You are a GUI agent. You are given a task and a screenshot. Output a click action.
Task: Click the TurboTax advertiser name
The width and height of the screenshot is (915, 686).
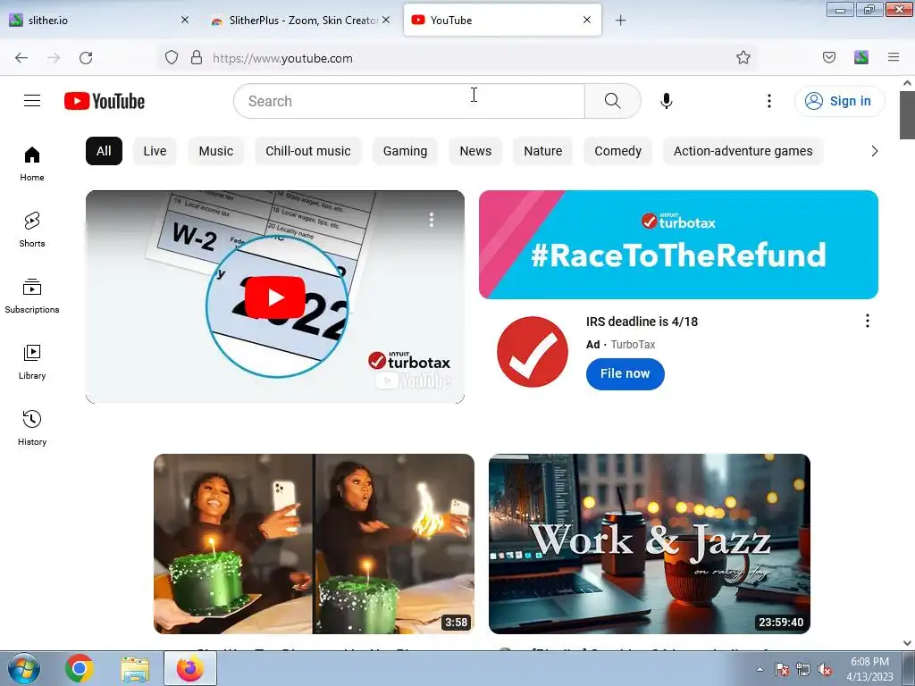pos(634,345)
